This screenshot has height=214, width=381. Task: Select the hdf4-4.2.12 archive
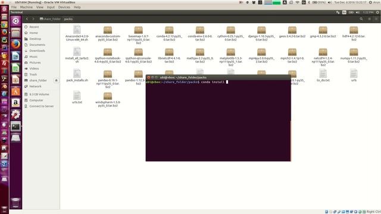click(354, 33)
